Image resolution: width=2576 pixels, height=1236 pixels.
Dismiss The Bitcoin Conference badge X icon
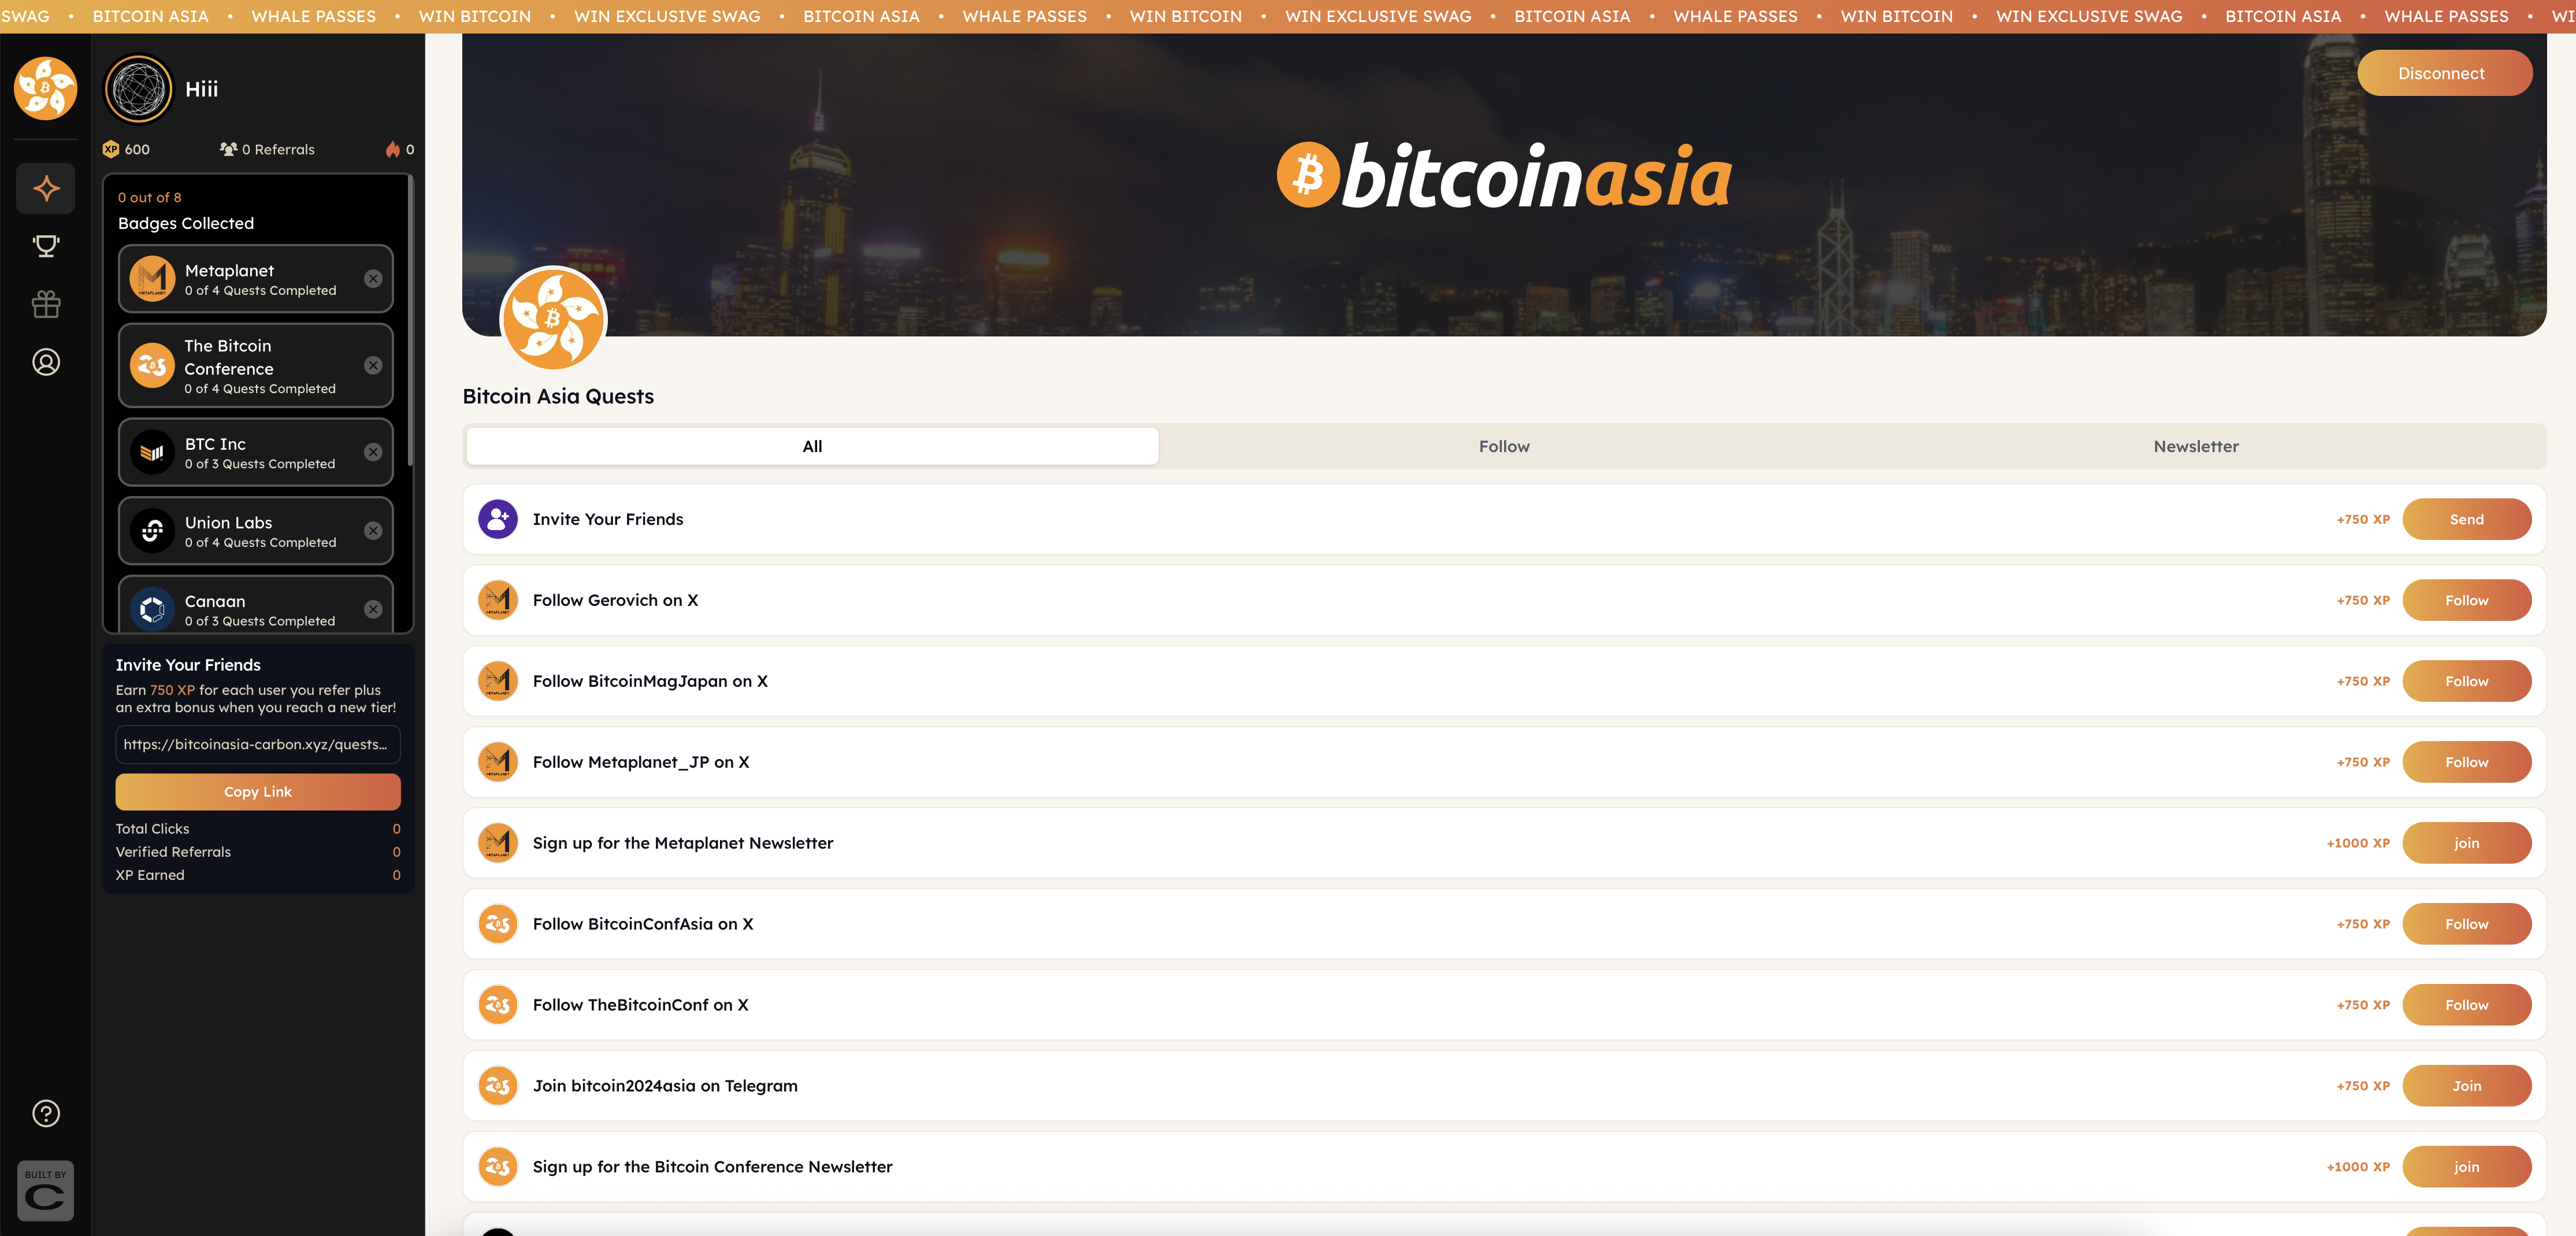pyautogui.click(x=373, y=365)
